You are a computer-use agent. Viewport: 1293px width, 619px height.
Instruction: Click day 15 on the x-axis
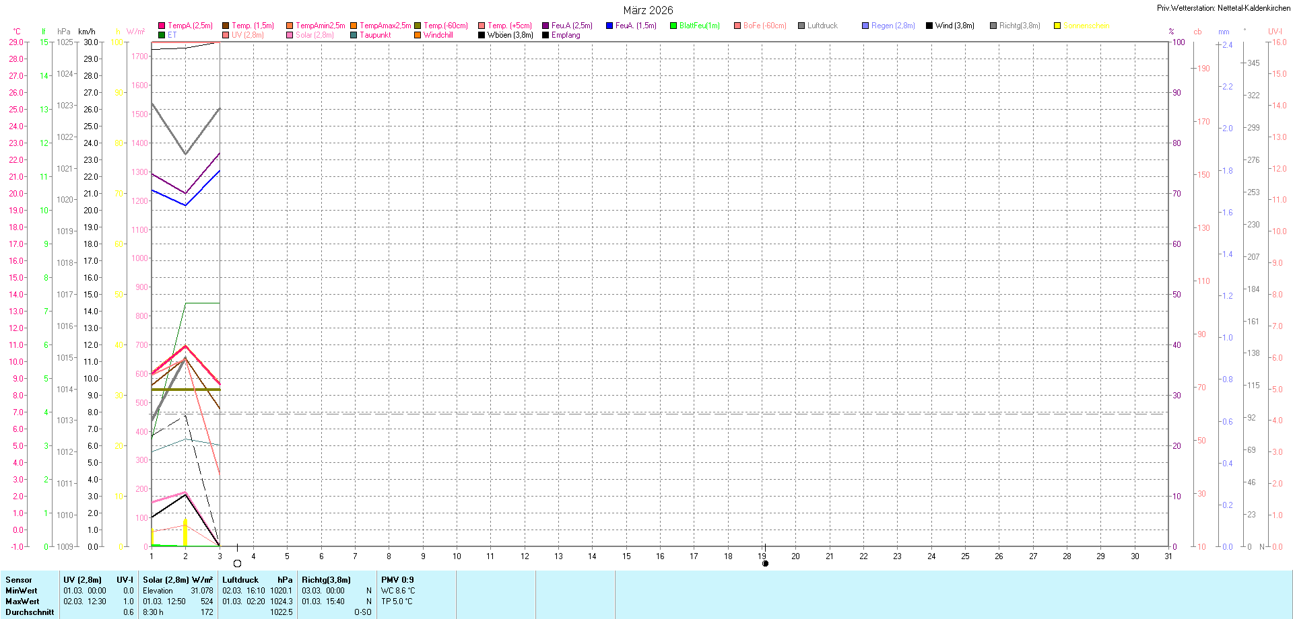tap(626, 556)
